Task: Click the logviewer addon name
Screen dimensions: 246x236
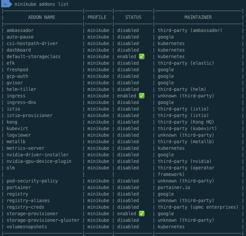Action: click(19, 135)
